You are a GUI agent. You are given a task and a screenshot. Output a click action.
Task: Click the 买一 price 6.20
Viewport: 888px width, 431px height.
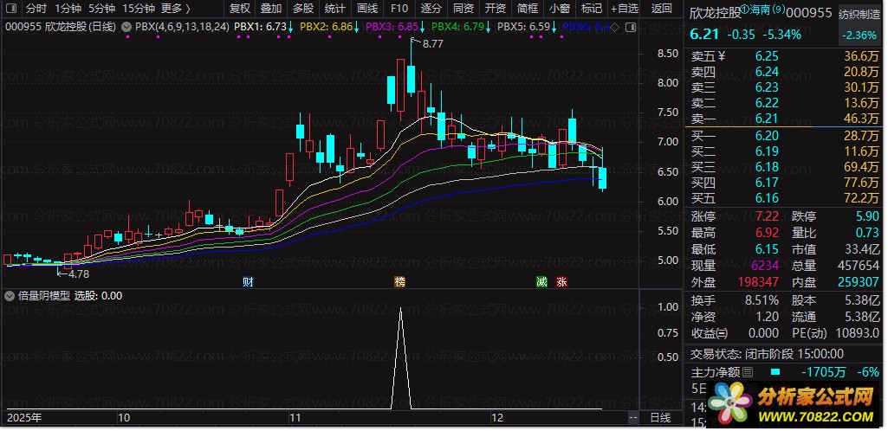click(x=767, y=135)
